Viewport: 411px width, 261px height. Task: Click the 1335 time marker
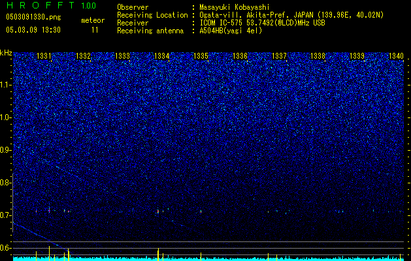pyautogui.click(x=201, y=55)
